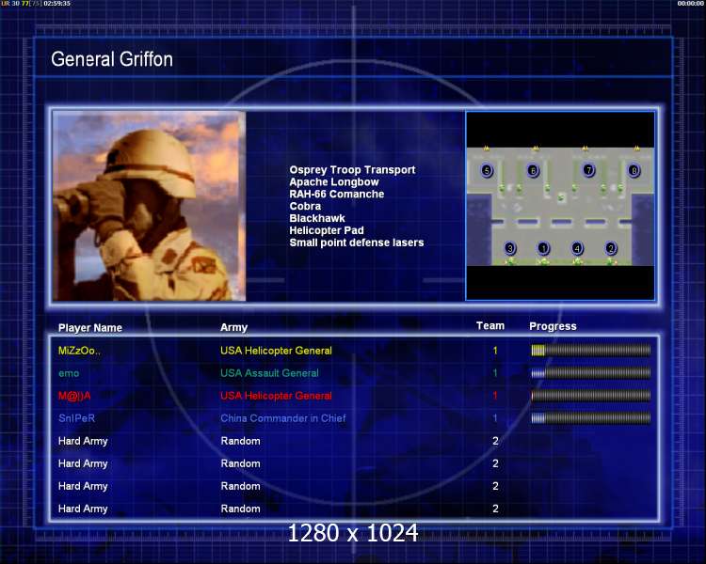Click Helicopter Pad text
This screenshot has height=564, width=706.
coord(327,230)
